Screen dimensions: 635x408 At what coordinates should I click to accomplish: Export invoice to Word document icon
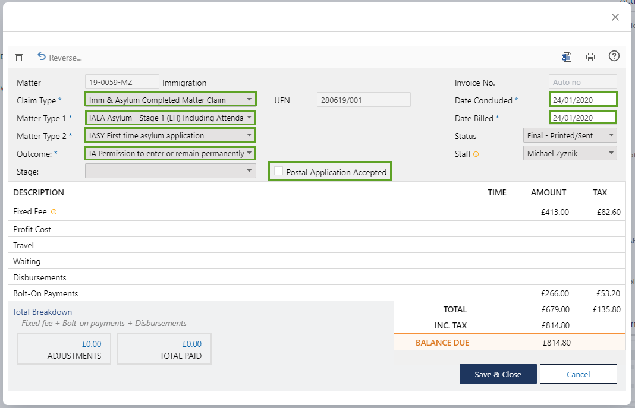(x=567, y=57)
